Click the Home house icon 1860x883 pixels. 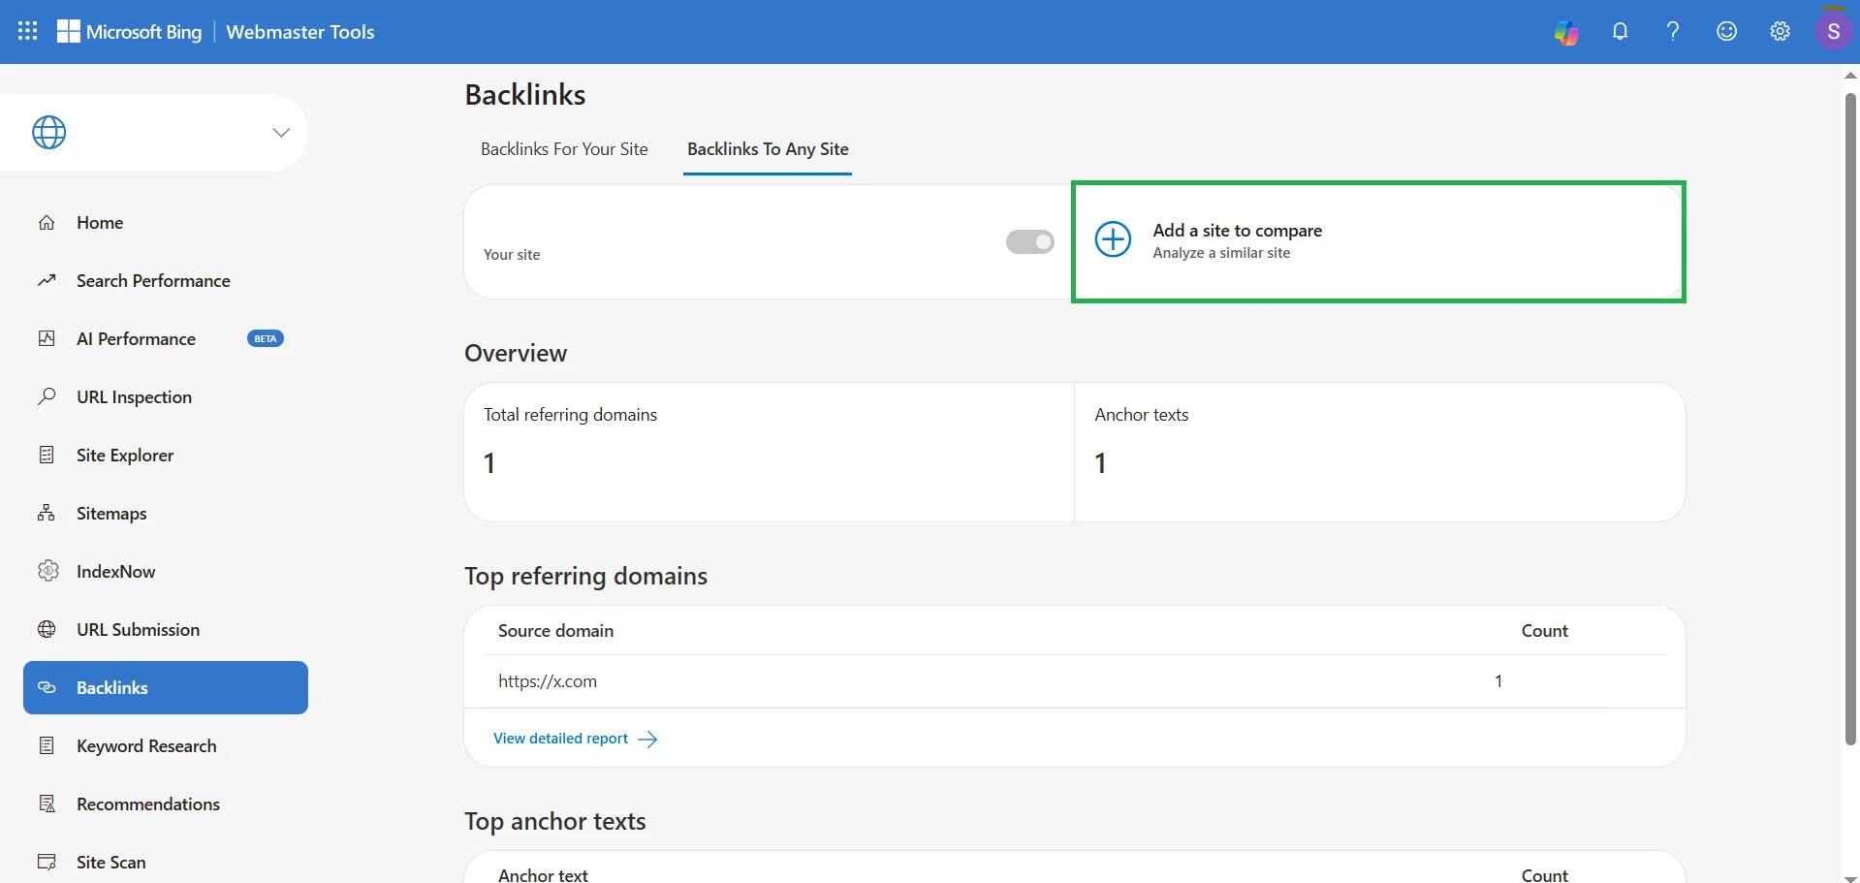pyautogui.click(x=47, y=223)
